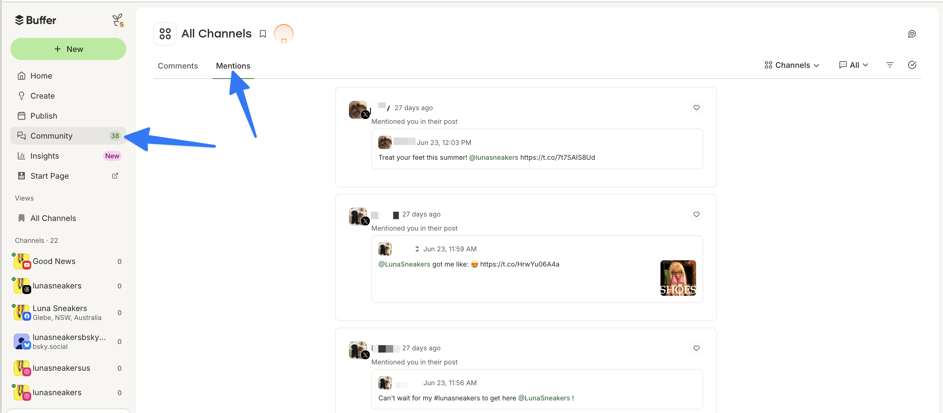Click @LunaSneakers in third post
The height and width of the screenshot is (413, 943).
click(x=544, y=398)
